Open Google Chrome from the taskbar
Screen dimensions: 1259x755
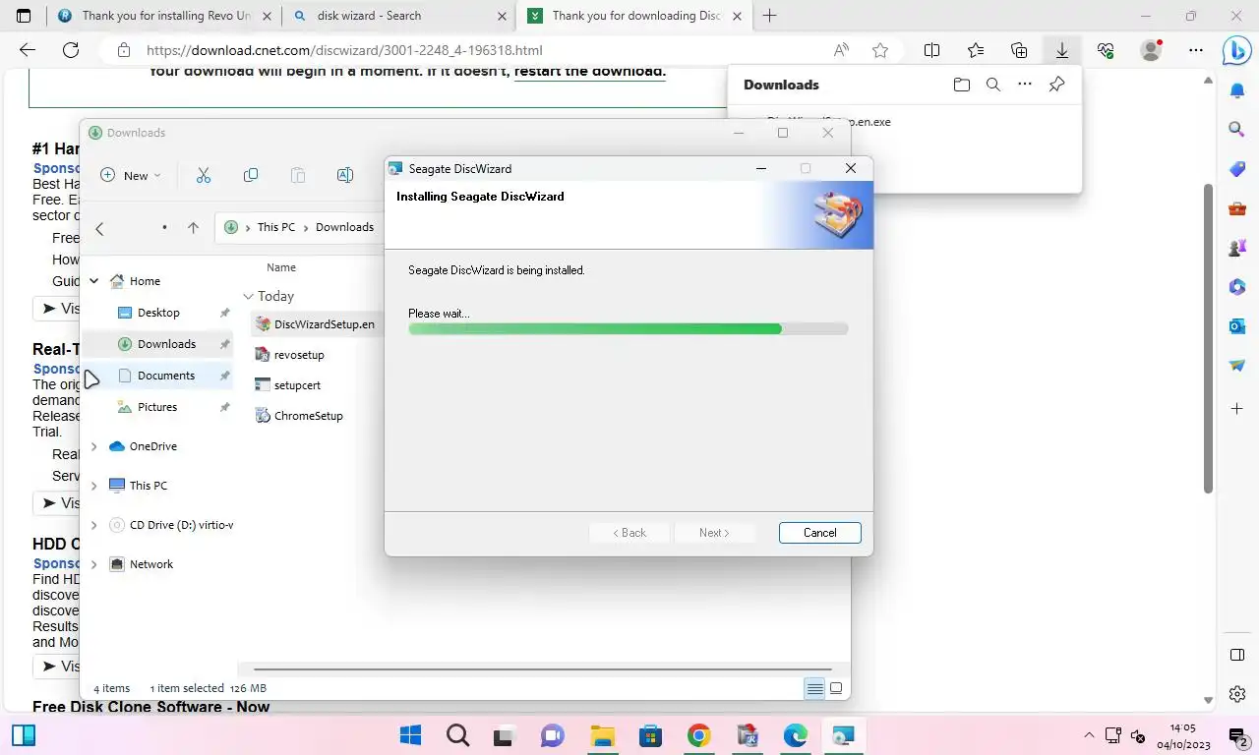point(698,735)
